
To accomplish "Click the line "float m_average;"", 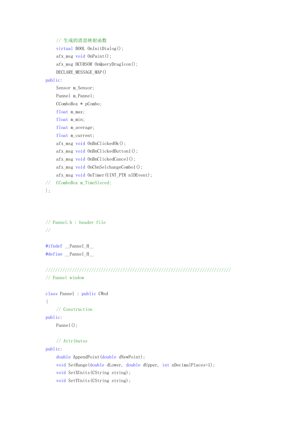I will [75, 128].
